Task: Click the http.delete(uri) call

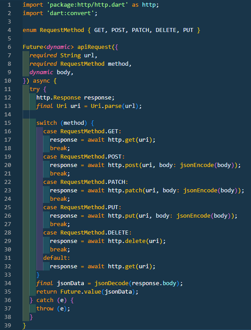Action: pyautogui.click(x=135, y=241)
